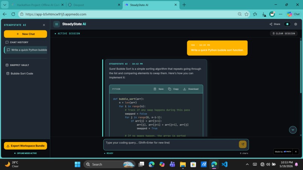The height and width of the screenshot is (170, 303).
Task: Click the scroll-to-bottom chevron button
Action: coord(293,130)
